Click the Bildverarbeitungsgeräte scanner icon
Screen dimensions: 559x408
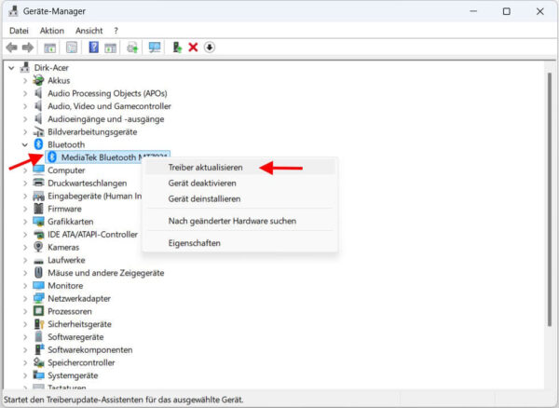(38, 131)
